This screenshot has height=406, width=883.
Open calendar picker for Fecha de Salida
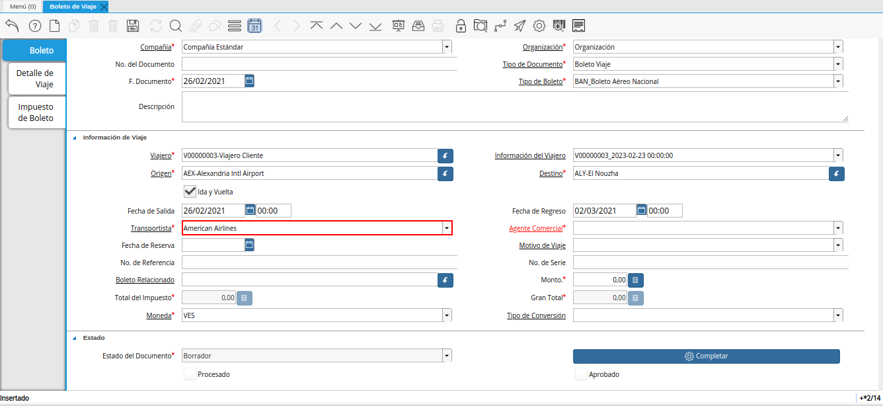coord(250,210)
